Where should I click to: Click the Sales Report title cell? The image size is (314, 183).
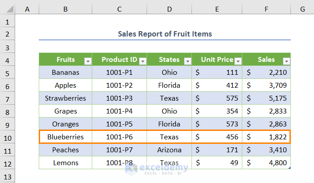point(165,34)
